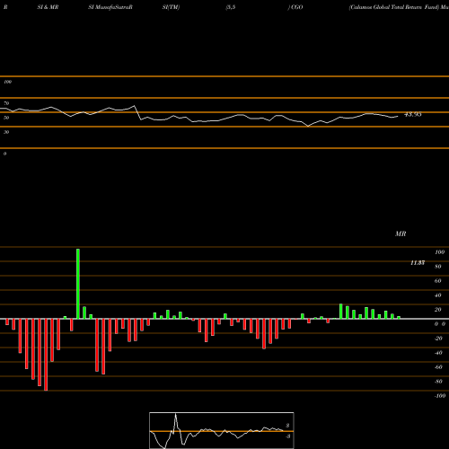Click the MR value 11.37
The width and height of the screenshot is (449, 449).
click(x=418, y=263)
